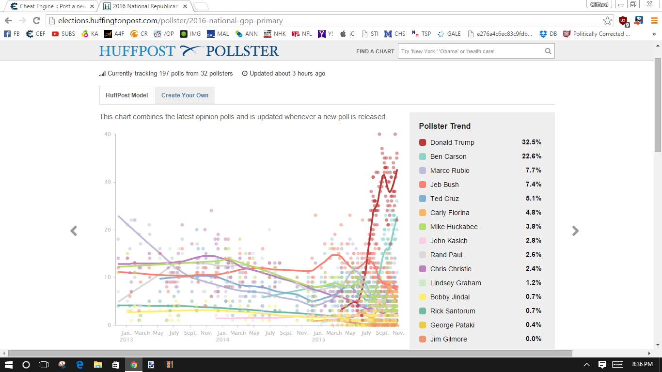Click the HuffPost Pollster logo
This screenshot has height=372, width=662.
pyautogui.click(x=189, y=51)
